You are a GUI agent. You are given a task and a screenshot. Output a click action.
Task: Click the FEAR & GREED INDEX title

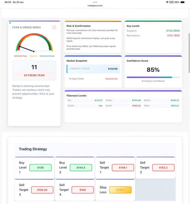pyautogui.click(x=27, y=27)
